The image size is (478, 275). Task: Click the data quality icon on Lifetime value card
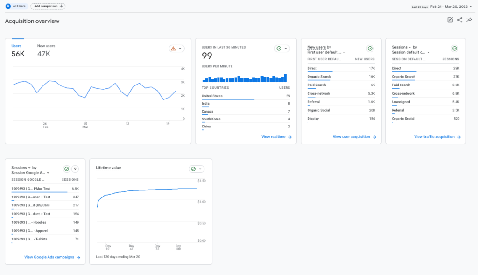pyautogui.click(x=192, y=169)
